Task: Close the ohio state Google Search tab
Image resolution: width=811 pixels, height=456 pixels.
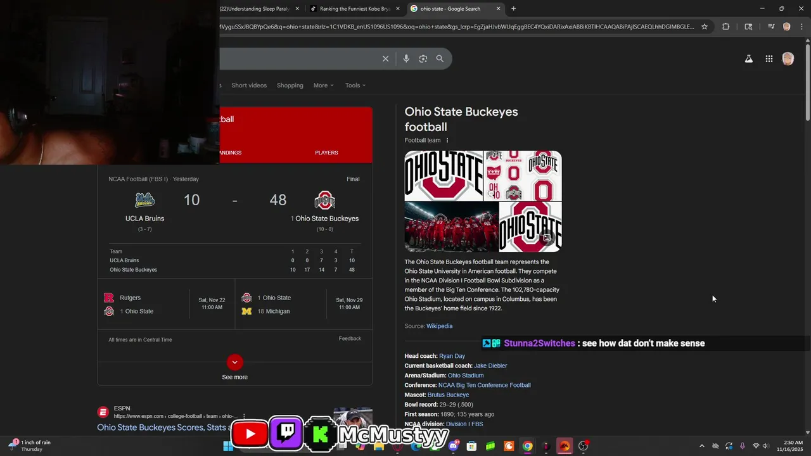Action: pyautogui.click(x=498, y=9)
